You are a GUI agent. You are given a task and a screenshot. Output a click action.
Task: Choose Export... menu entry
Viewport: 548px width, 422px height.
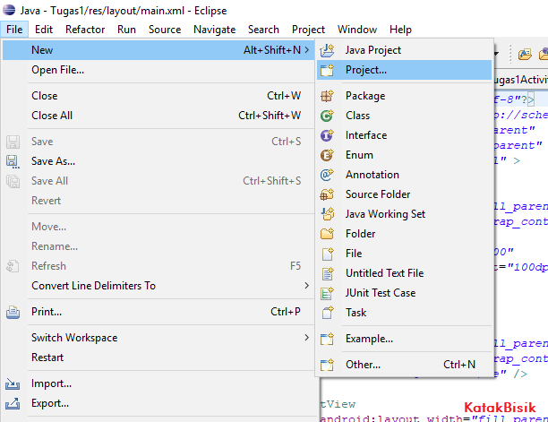158,403
